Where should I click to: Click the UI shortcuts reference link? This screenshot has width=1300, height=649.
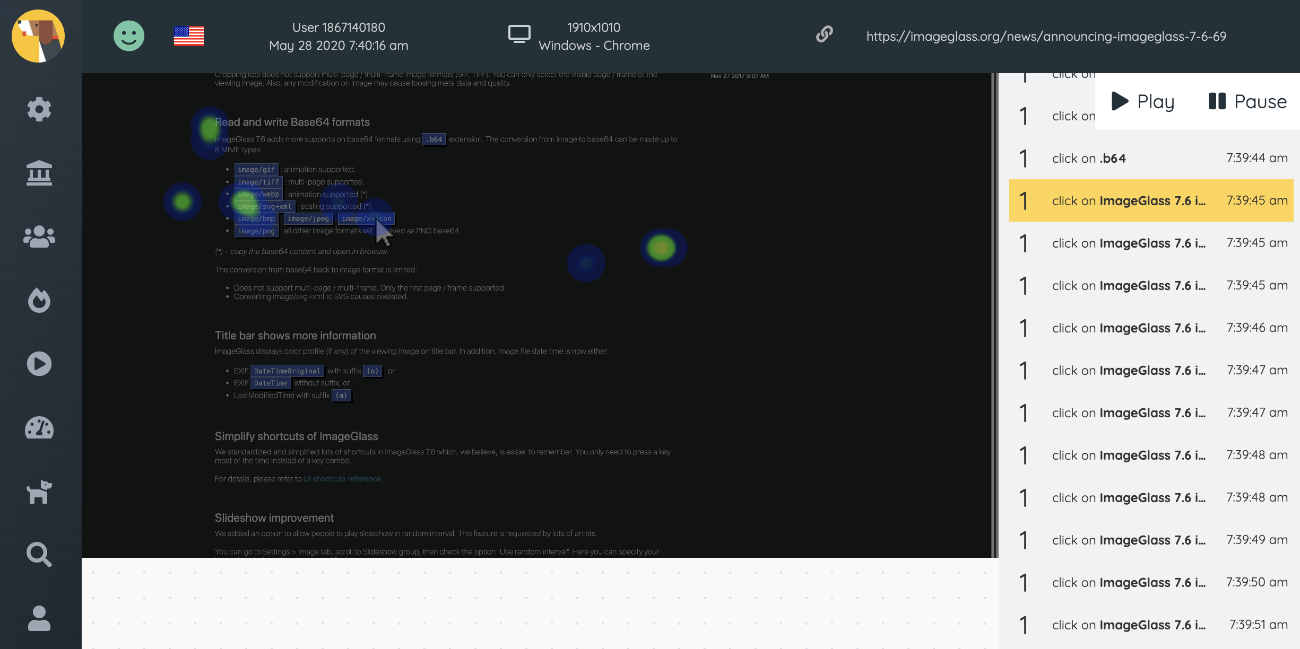coord(342,479)
